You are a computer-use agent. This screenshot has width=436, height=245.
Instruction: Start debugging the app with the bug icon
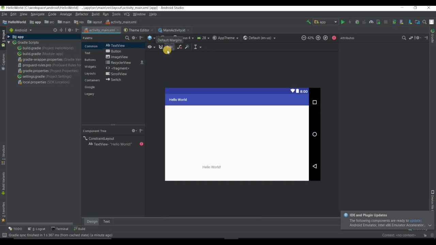357,22
